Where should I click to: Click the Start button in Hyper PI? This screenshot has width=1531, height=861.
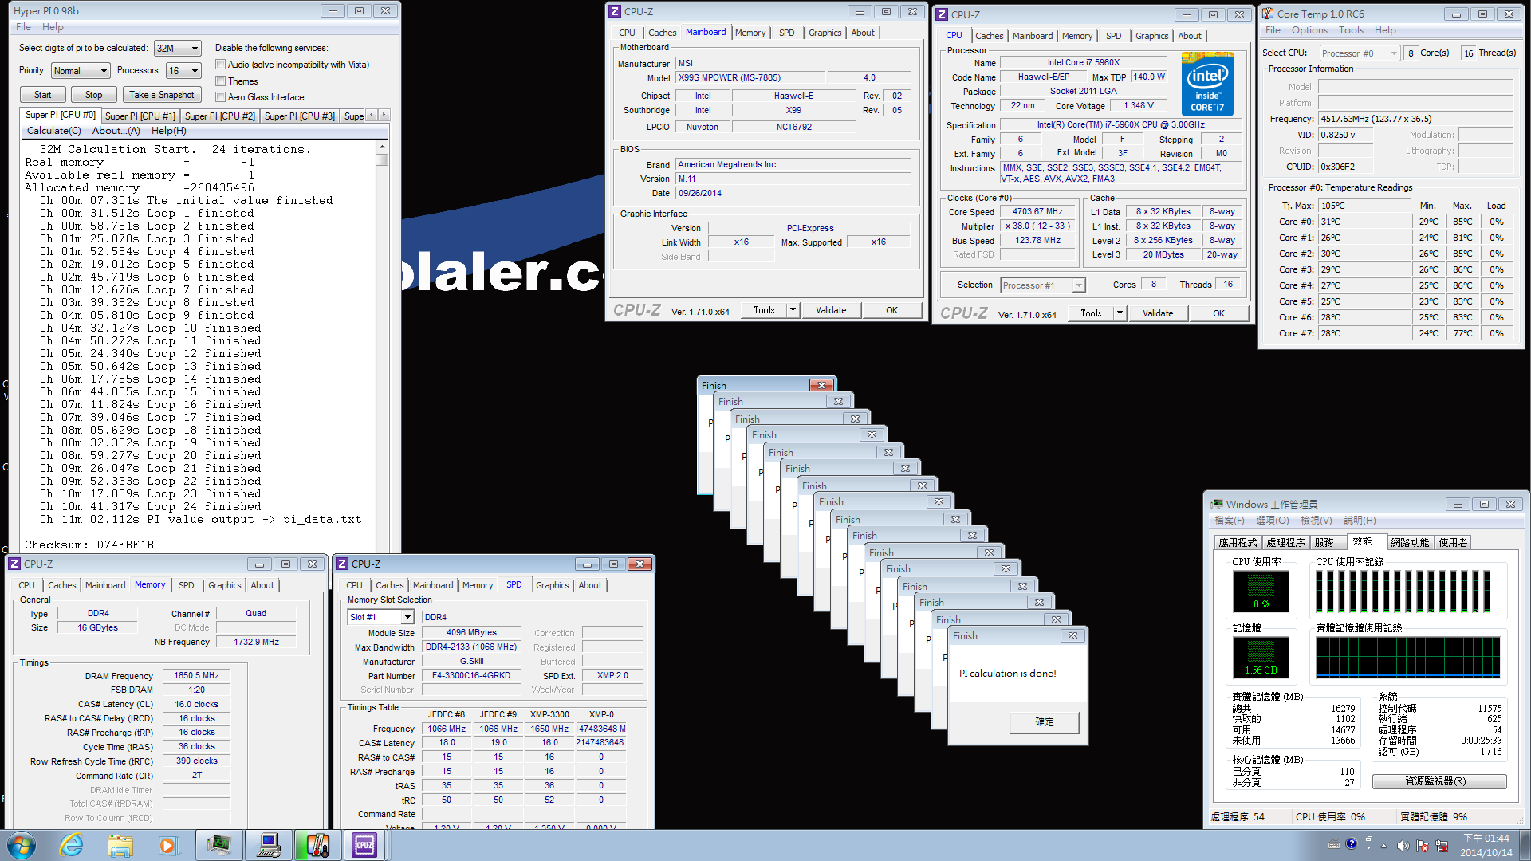42,95
